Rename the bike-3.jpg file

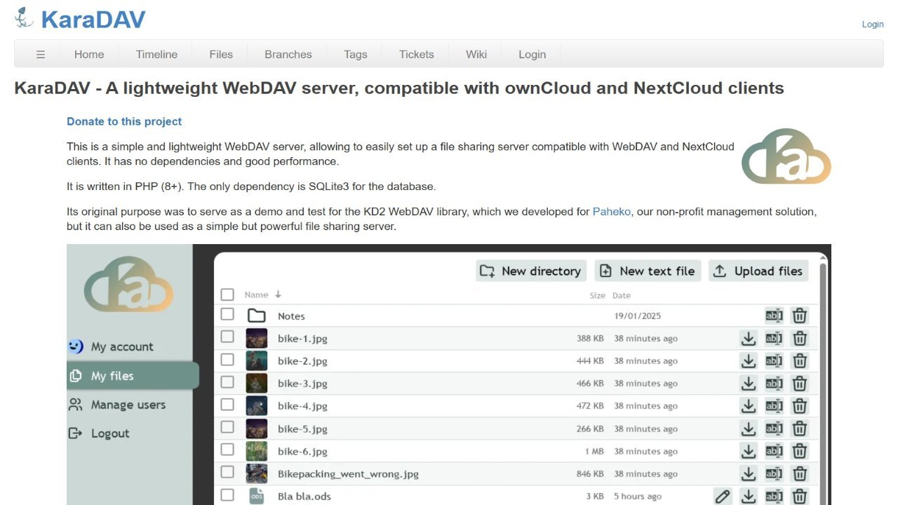tap(774, 384)
